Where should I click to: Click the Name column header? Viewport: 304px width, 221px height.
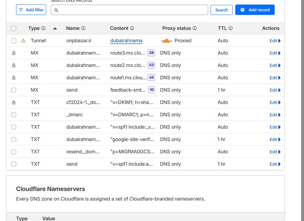pyautogui.click(x=73, y=28)
